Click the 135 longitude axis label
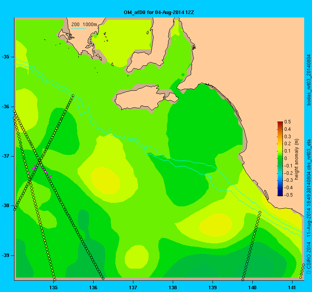Image resolution: width=312 pixels, height=292 pixels. click(53, 287)
